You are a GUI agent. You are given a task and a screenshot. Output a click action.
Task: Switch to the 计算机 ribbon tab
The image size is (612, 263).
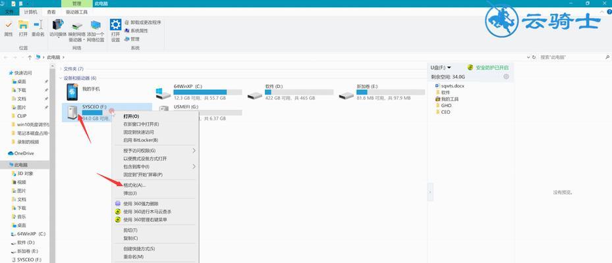30,12
